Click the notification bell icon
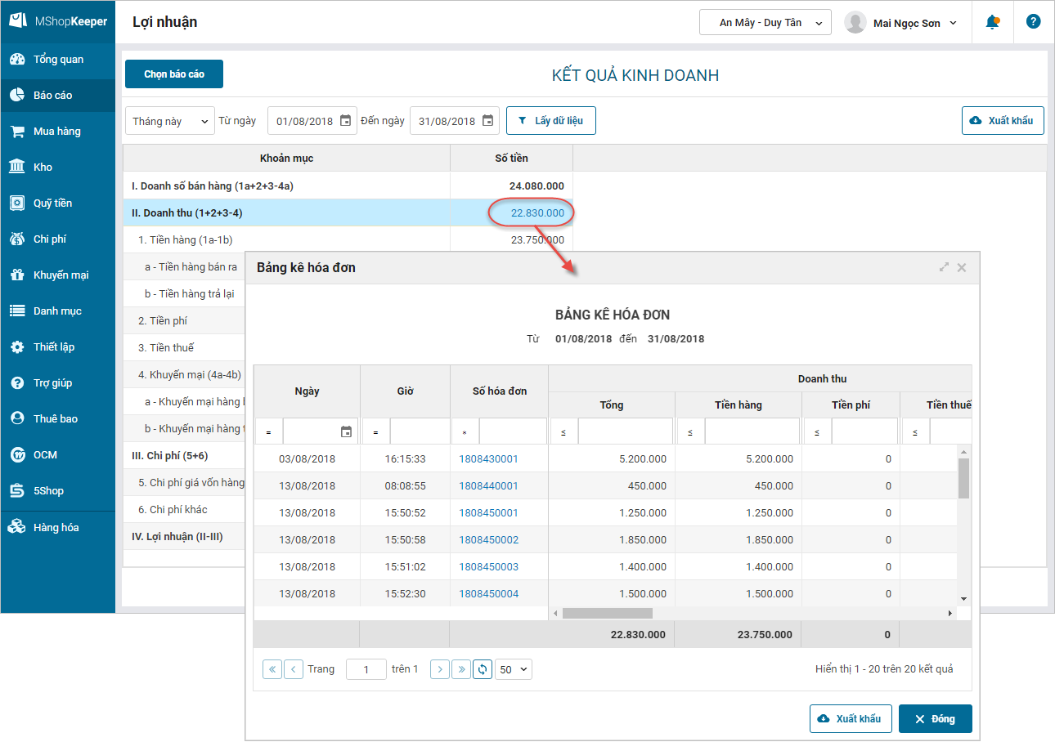1055x742 pixels. tap(992, 22)
